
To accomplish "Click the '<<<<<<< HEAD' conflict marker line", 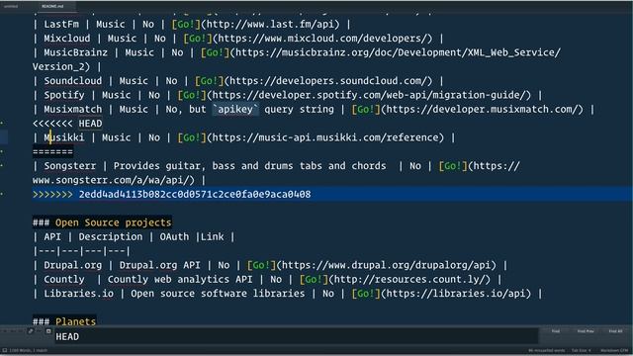I will (x=67, y=123).
